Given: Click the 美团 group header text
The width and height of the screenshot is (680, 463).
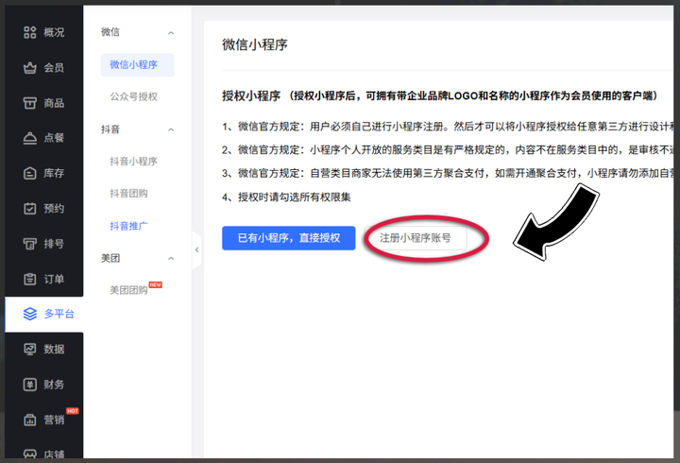Looking at the screenshot, I should click(110, 258).
